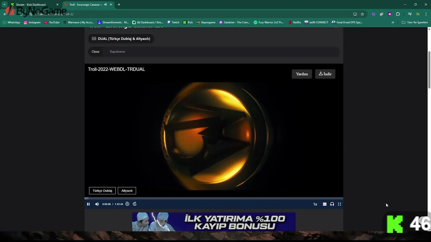The image size is (431, 242).
Task: Open Kick bookmark
Action: point(188,23)
